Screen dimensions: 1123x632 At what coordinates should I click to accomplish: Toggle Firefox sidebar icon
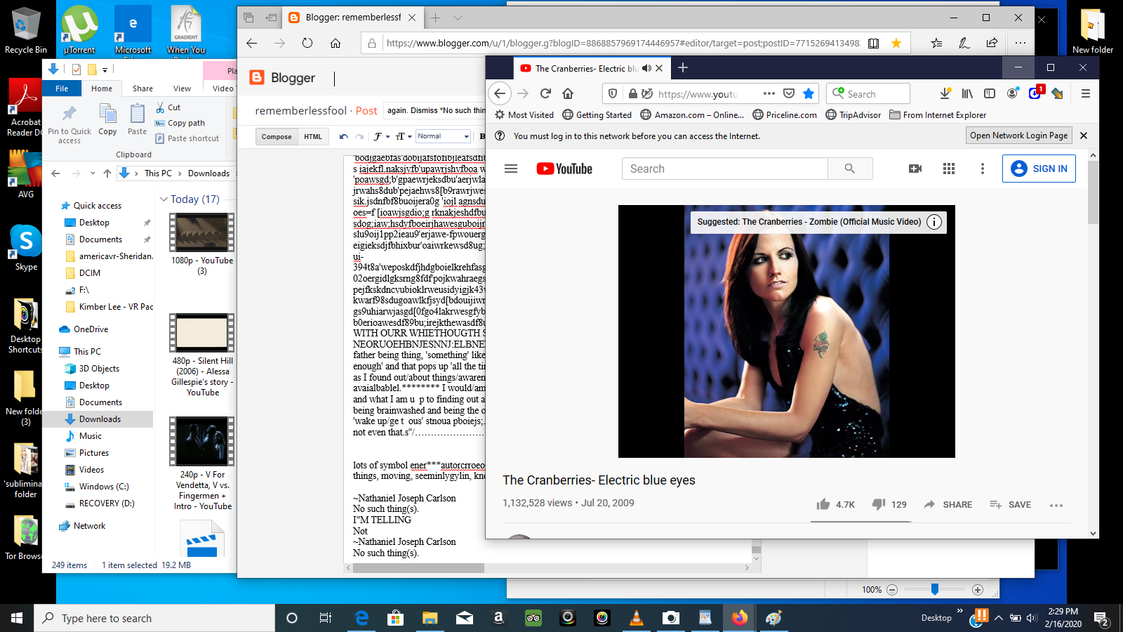[x=990, y=93]
